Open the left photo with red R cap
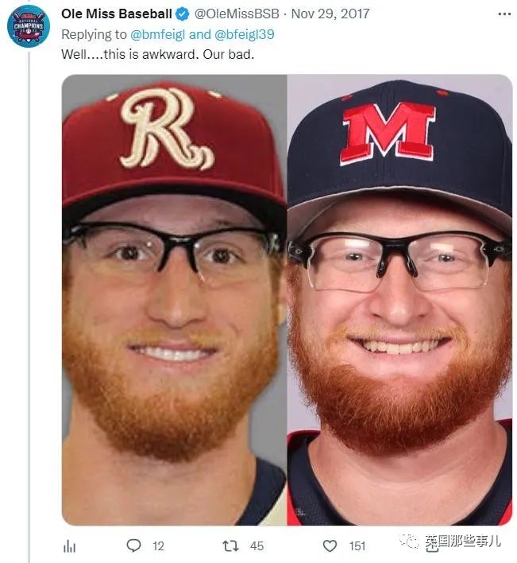This screenshot has height=563, width=517. coord(174,300)
